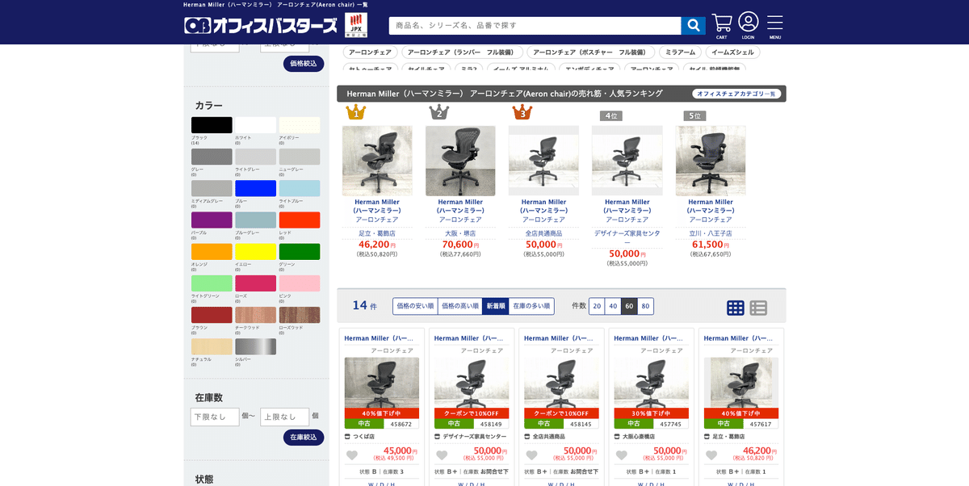The image size is (969, 486).
Task: Open Herman Miller title on つくば店 card
Action: pyautogui.click(x=379, y=338)
